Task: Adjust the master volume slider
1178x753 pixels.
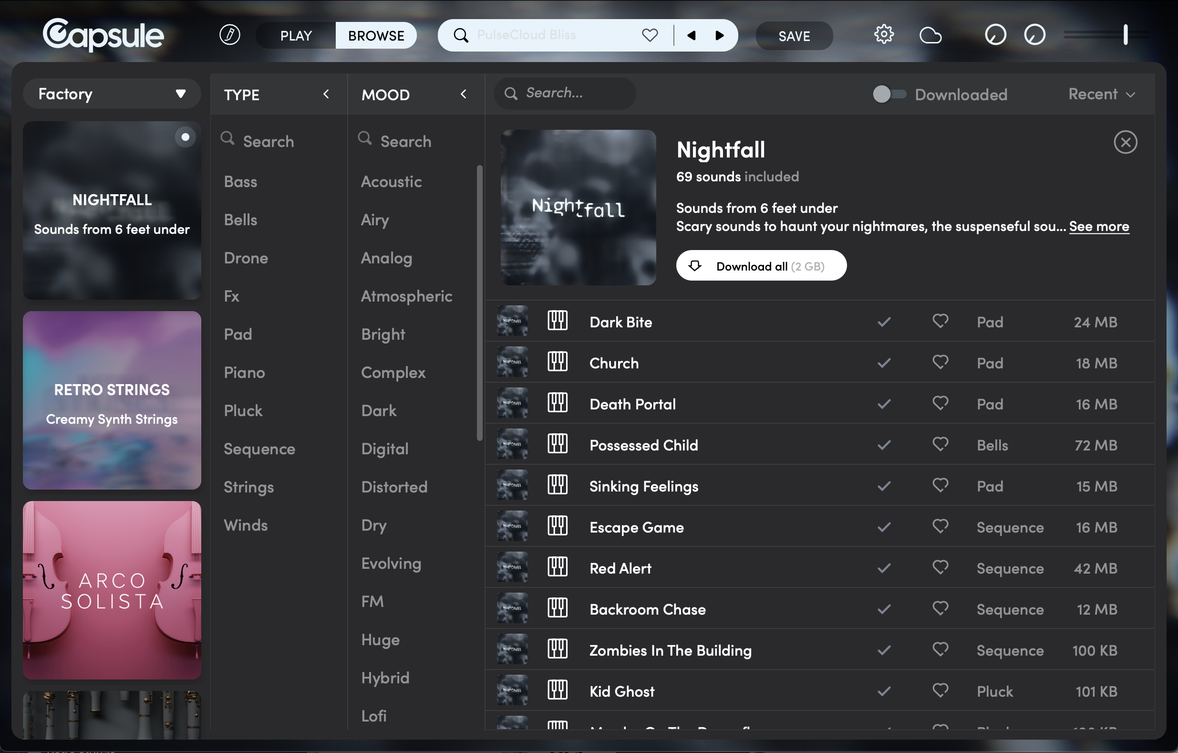Action: click(x=1125, y=35)
